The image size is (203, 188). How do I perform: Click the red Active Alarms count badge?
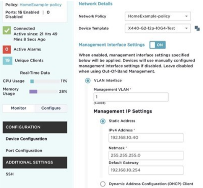tap(7, 49)
